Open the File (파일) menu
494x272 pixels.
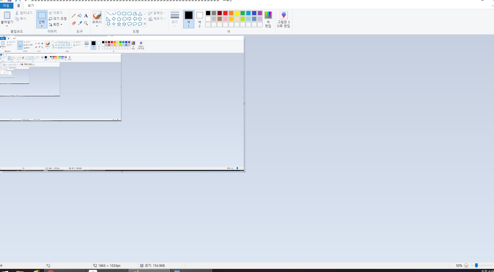(x=6, y=5)
